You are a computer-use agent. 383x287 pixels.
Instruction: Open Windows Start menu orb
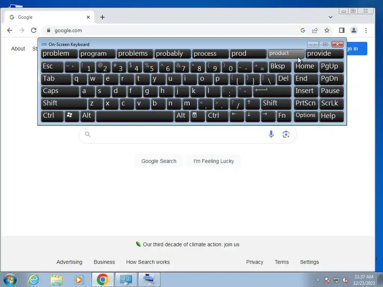(10, 280)
